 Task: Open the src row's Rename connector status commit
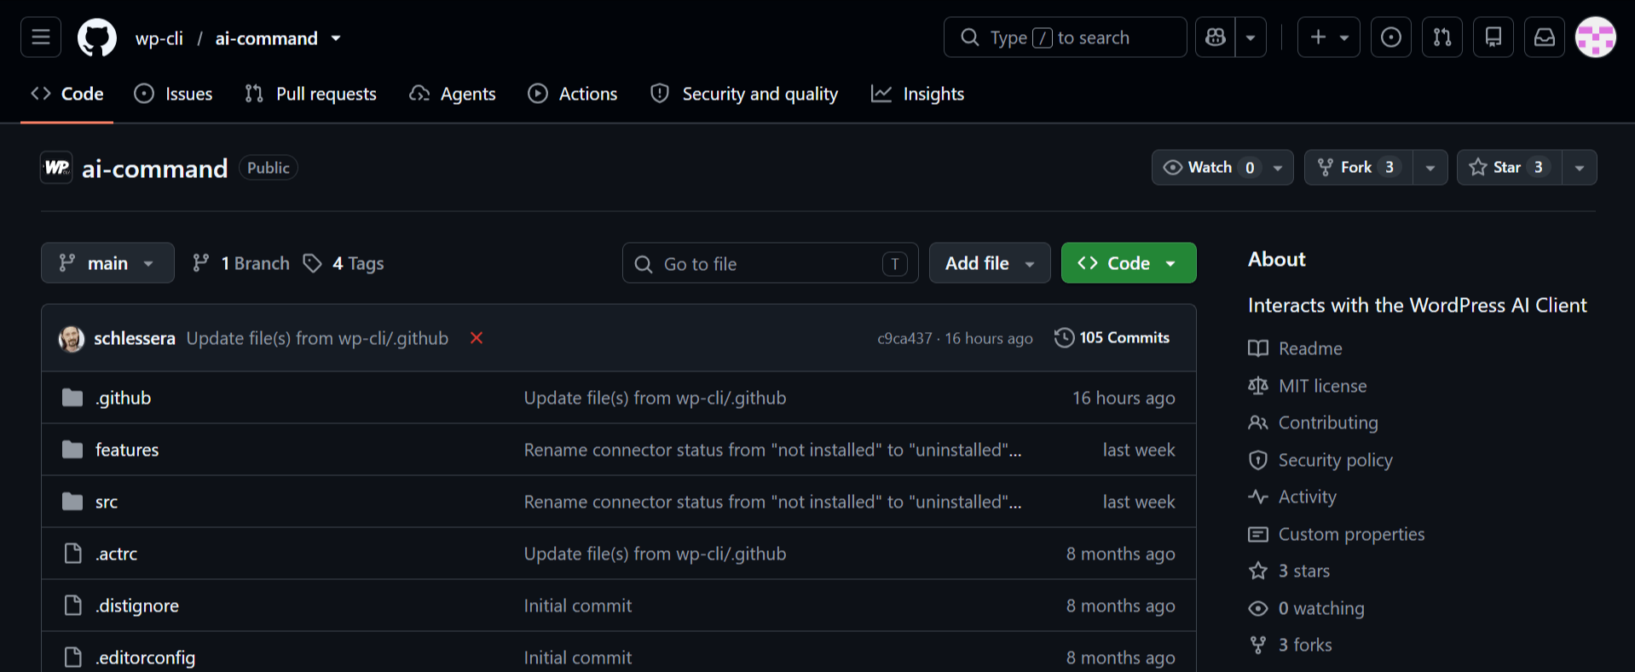coord(773,502)
